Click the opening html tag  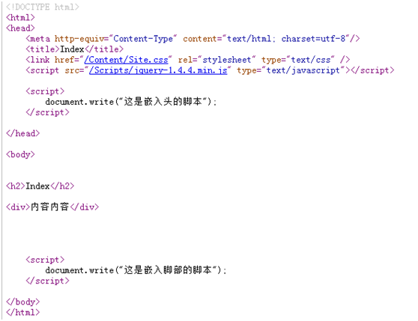(20, 17)
